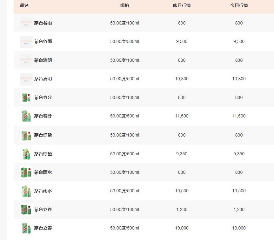Click 今日行情 price 10,500 for 茅台雨水 500ml
The height and width of the screenshot is (240, 274).
pos(239,191)
